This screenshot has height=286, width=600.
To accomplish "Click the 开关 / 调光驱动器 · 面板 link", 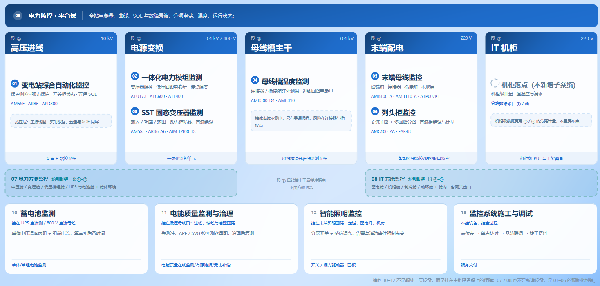I will pyautogui.click(x=334, y=265).
